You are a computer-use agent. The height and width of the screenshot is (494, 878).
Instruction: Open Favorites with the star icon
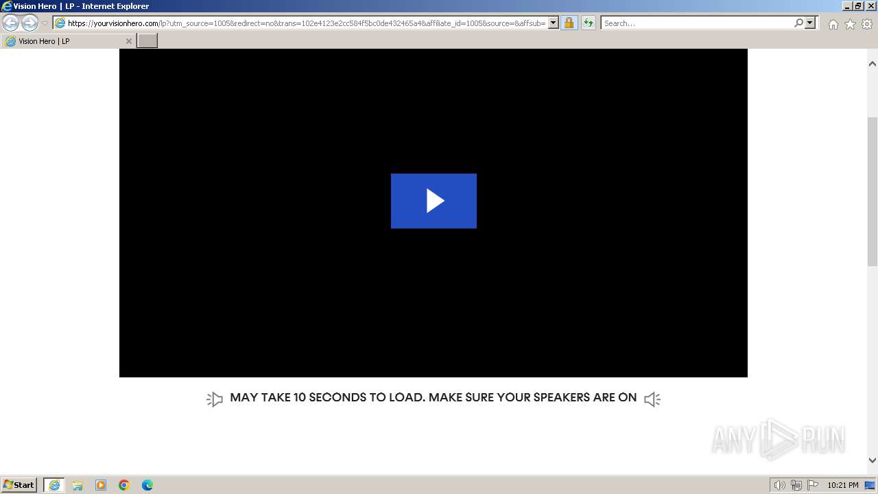(x=850, y=24)
